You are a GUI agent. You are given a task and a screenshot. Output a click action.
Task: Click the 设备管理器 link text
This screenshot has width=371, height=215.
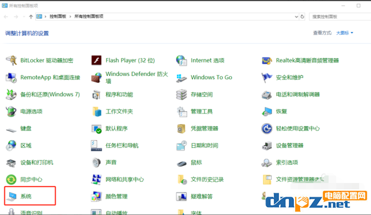pos(289,145)
